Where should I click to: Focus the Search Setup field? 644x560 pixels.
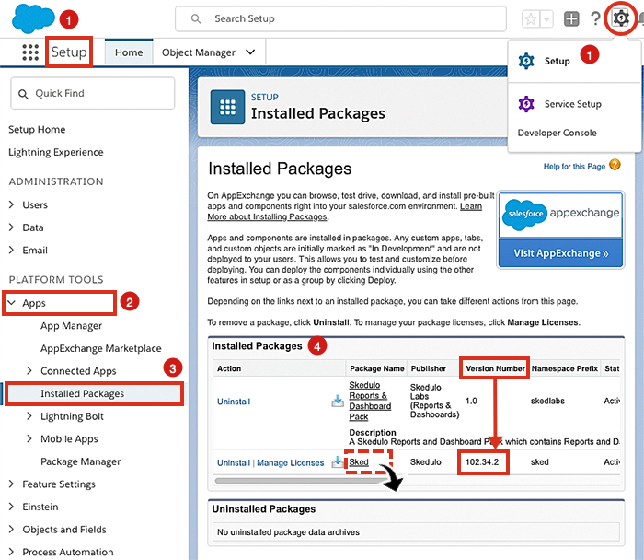pos(340,19)
